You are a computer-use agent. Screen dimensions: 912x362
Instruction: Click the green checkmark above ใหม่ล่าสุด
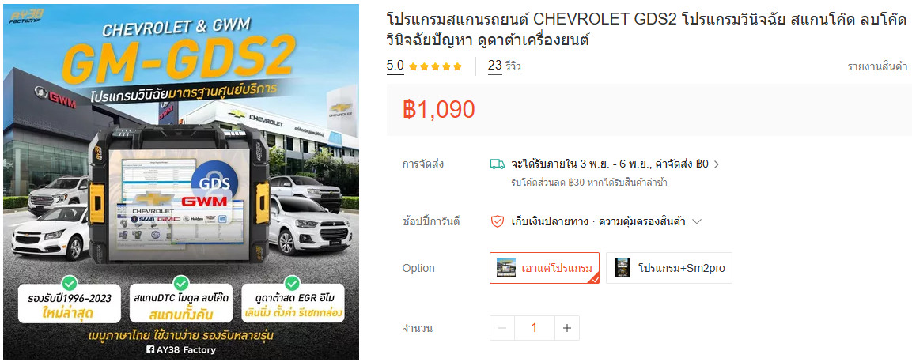pyautogui.click(x=70, y=283)
